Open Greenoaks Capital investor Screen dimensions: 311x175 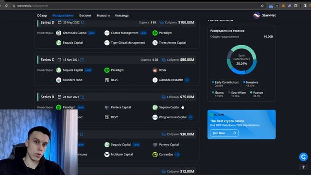(x=74, y=33)
